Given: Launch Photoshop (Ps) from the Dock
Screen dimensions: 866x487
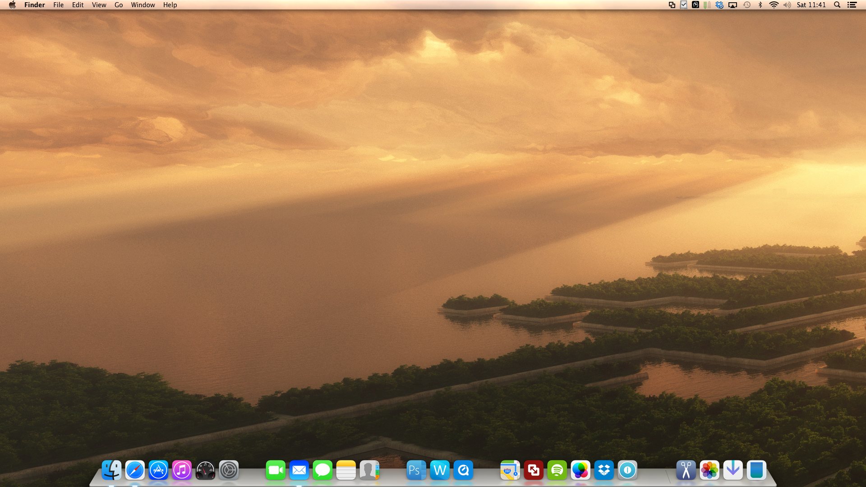Looking at the screenshot, I should [x=416, y=470].
